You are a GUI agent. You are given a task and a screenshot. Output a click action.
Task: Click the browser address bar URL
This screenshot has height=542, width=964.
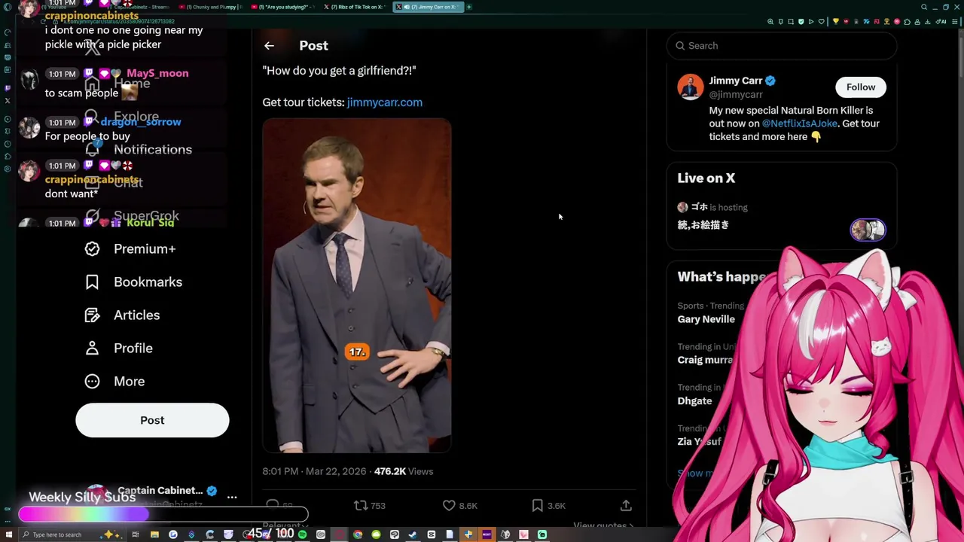tap(119, 22)
